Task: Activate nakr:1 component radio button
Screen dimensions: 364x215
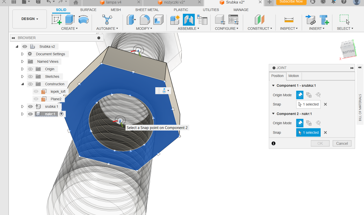Action: 61,114
